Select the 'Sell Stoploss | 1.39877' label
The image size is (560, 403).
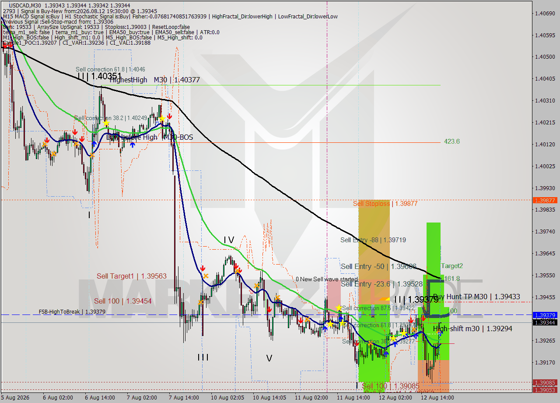pyautogui.click(x=385, y=203)
